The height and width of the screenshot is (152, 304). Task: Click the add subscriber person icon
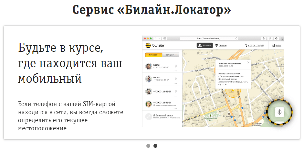(x=149, y=116)
